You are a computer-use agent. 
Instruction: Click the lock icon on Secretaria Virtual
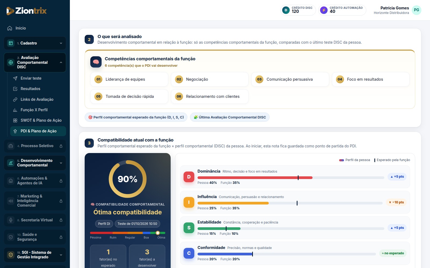coord(61,220)
